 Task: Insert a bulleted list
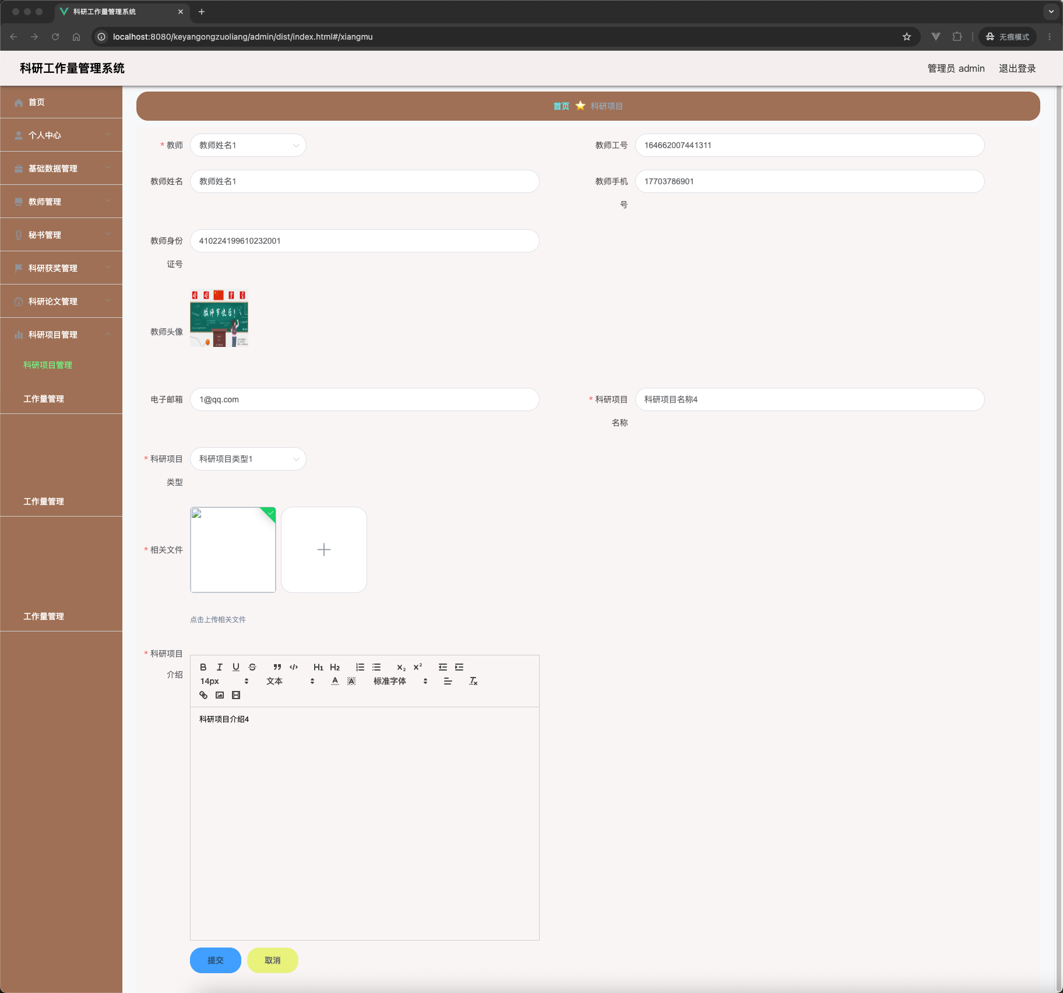coord(376,667)
